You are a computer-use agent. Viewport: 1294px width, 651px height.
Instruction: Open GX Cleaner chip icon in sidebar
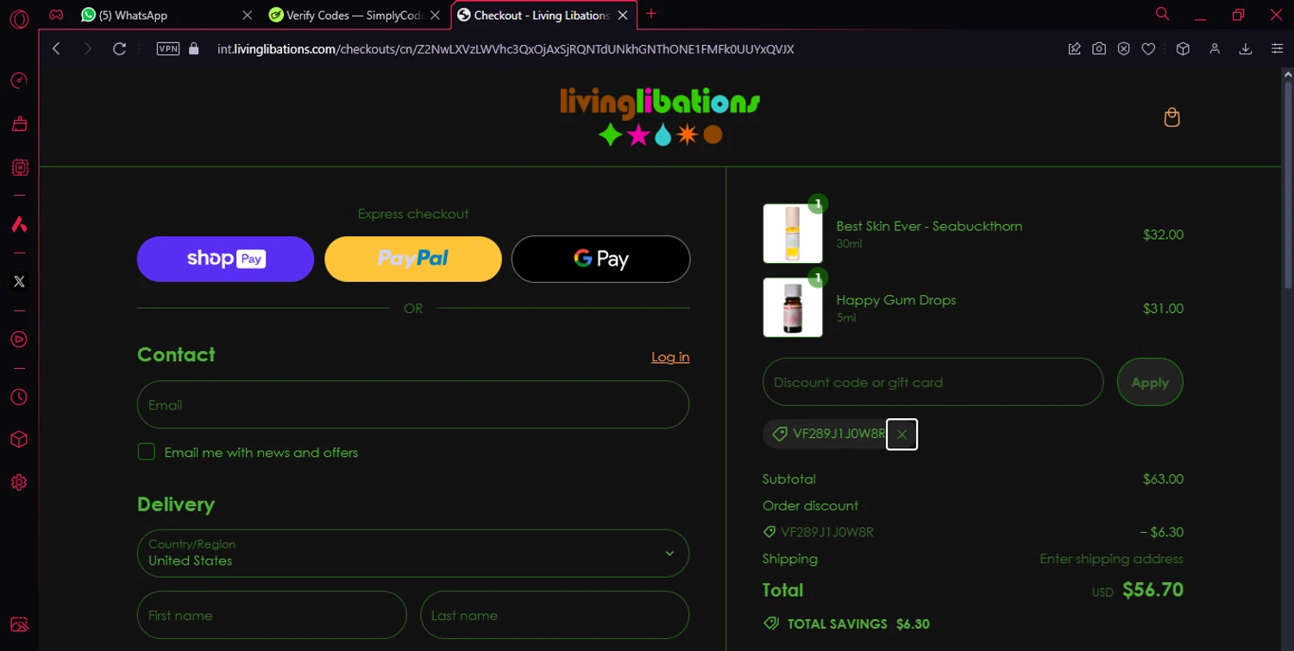[19, 167]
